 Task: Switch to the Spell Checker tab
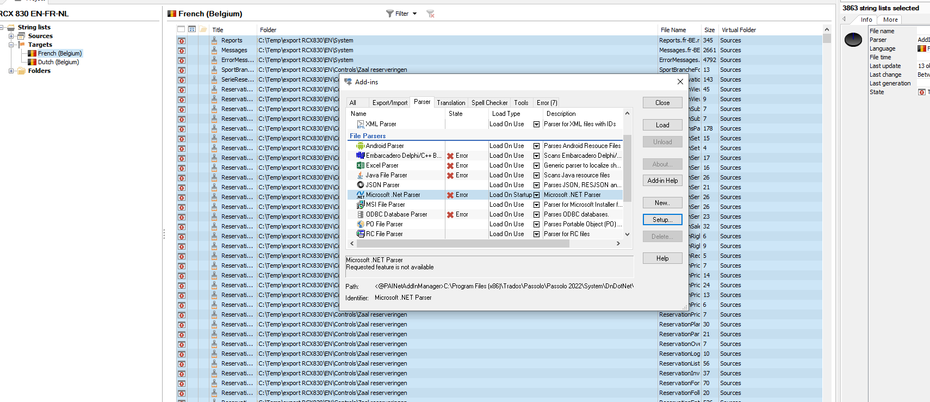pyautogui.click(x=489, y=103)
